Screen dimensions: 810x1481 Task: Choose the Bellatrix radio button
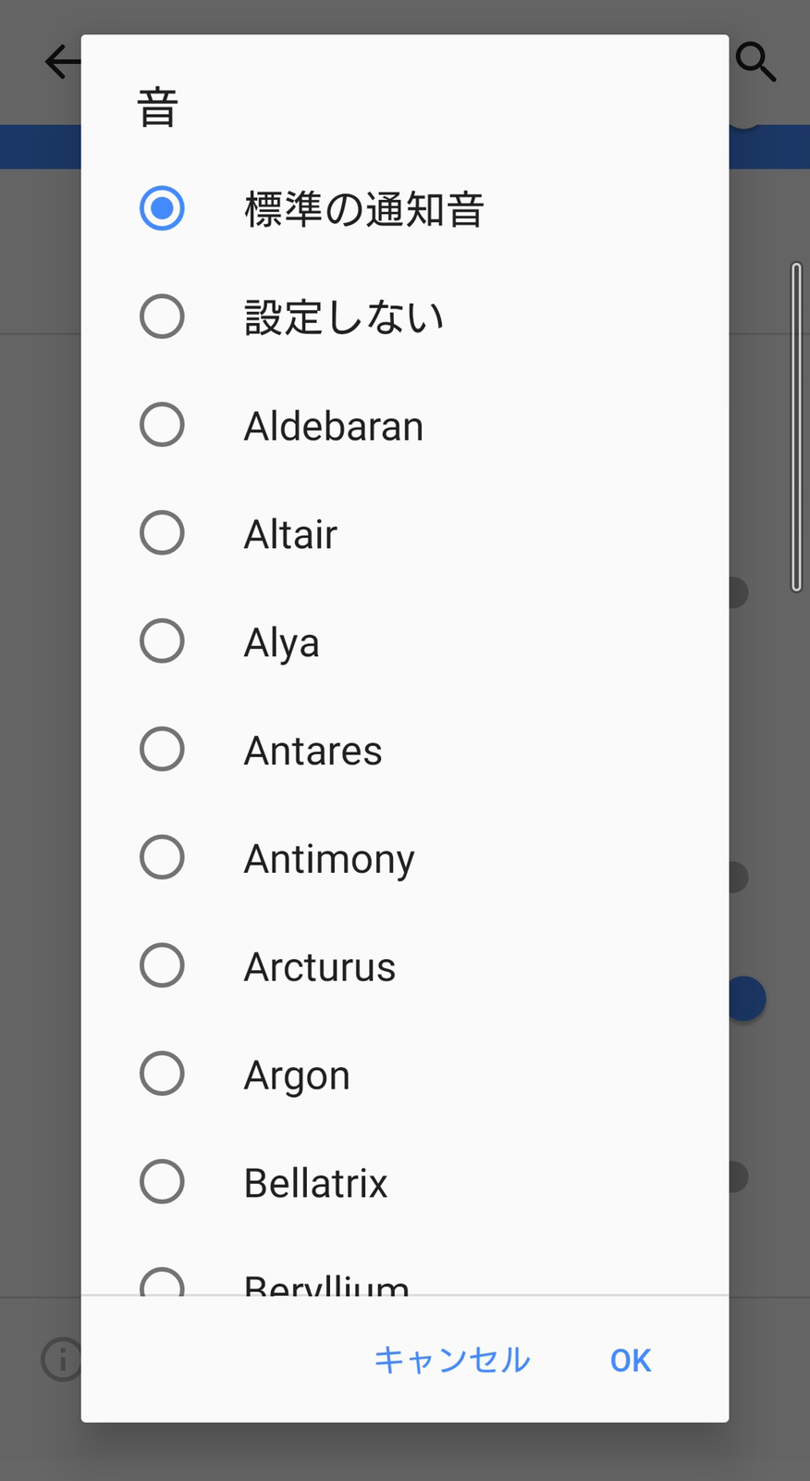162,1182
